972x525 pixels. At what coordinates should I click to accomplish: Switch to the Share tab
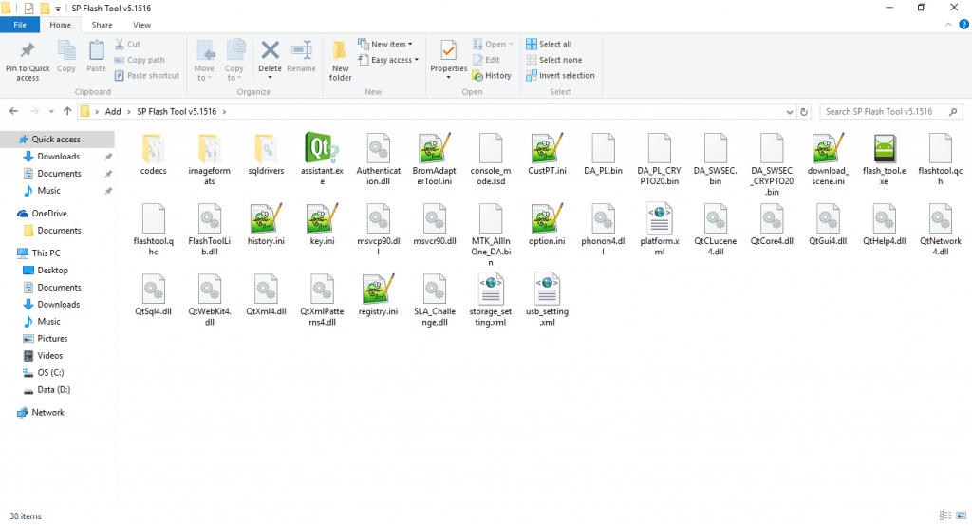pos(102,25)
